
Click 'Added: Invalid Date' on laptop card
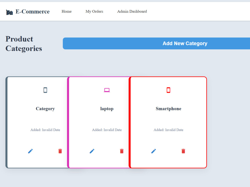pos(107,130)
